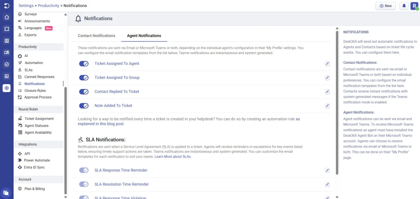420x199 pixels.
Task: Click the sidebar scroll up arrow
Action: 66,14
